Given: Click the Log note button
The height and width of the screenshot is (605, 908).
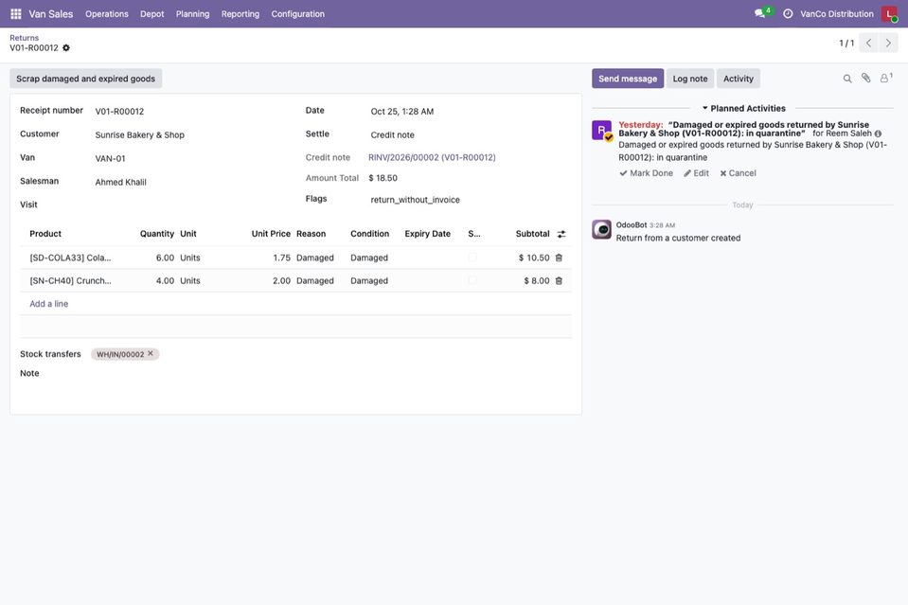Looking at the screenshot, I should (x=690, y=79).
